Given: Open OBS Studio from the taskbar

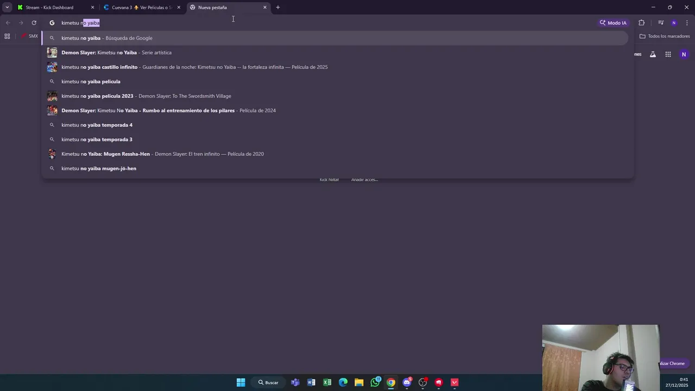Looking at the screenshot, I should point(423,382).
